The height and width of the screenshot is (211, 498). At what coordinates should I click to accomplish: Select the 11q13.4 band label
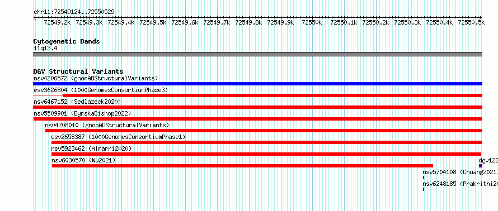(x=45, y=49)
